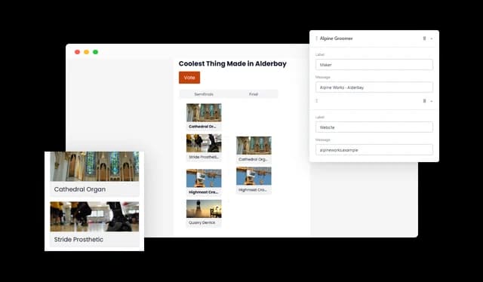Screen dimensions: 483x282
Task: Select the Highmast Cra... thumbnail in Final column
Action: coord(254,176)
